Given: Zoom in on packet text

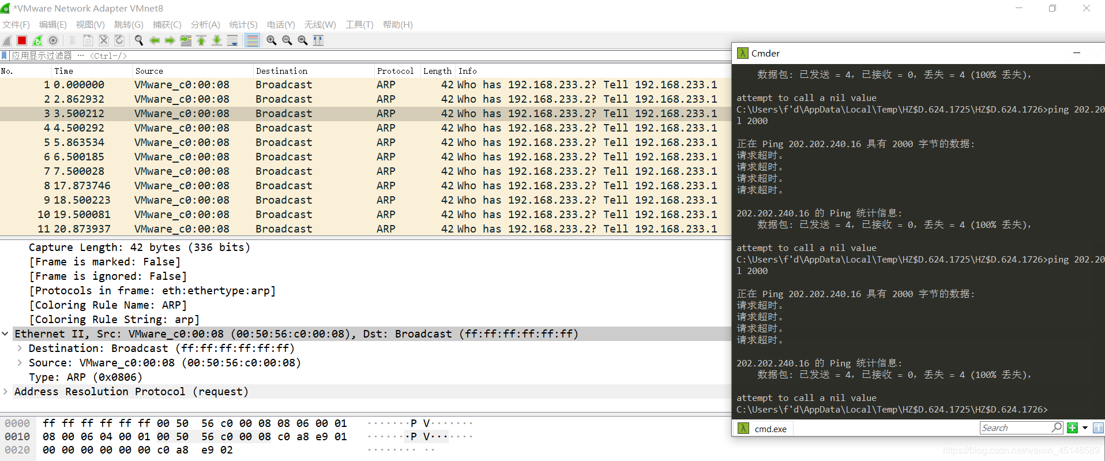Looking at the screenshot, I should (272, 40).
